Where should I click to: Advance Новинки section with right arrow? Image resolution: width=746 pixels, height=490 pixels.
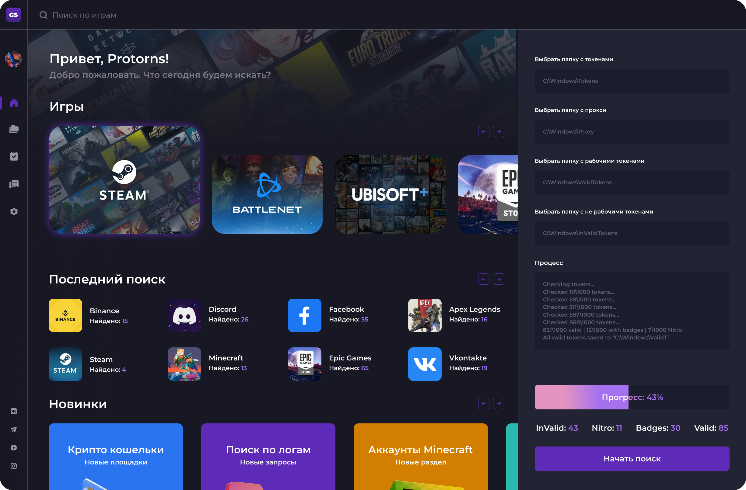coord(498,403)
